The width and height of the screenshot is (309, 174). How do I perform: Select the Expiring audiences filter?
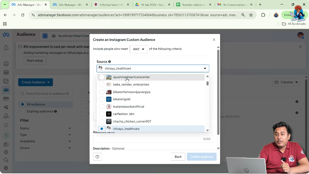23,111
